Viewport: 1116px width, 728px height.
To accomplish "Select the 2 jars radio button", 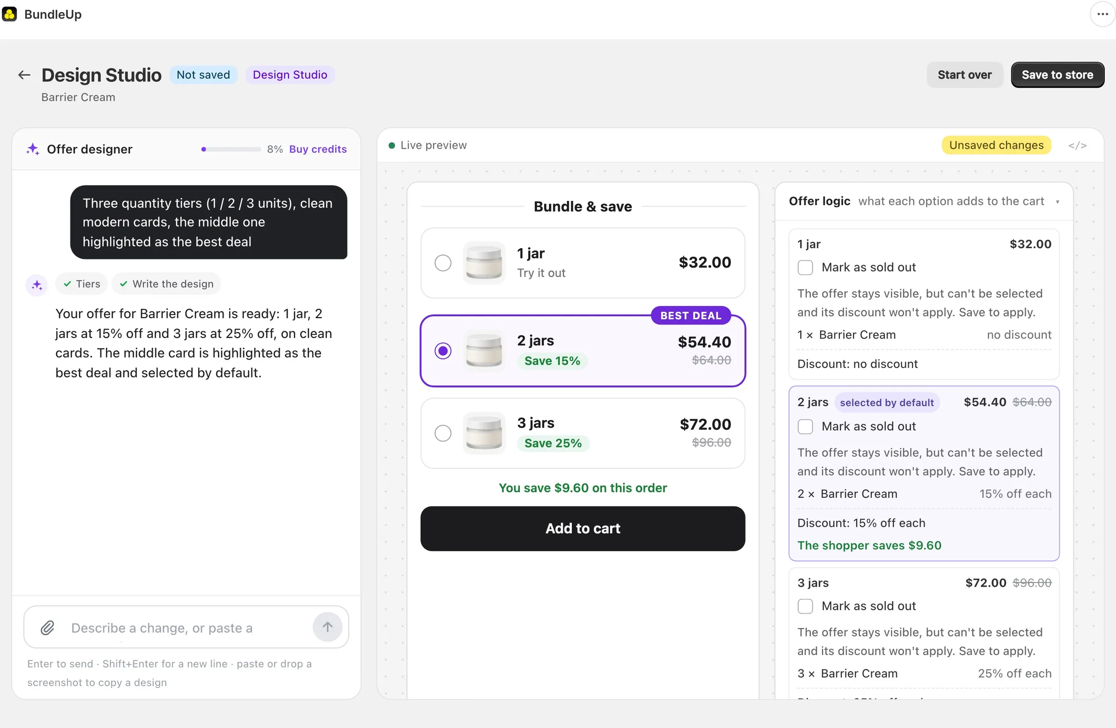I will 443,351.
